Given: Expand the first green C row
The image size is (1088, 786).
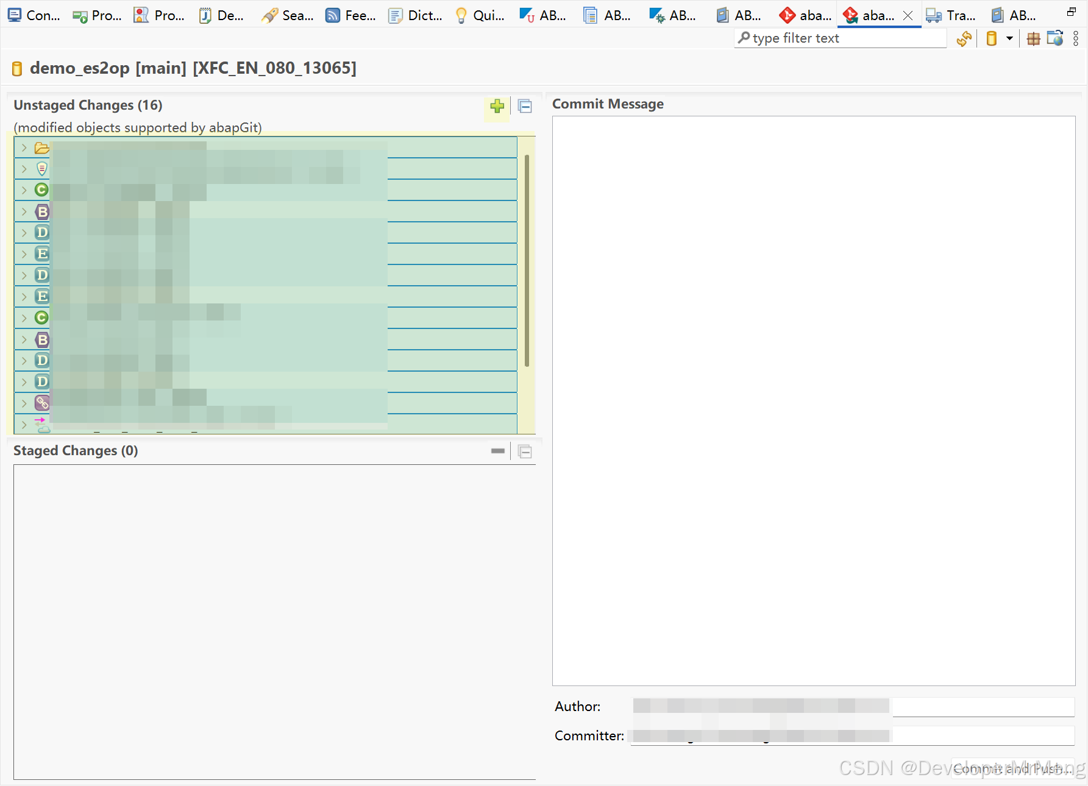Looking at the screenshot, I should (24, 190).
